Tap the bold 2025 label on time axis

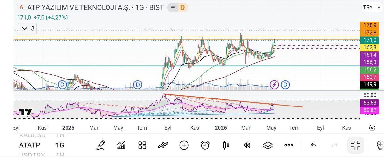(68, 128)
